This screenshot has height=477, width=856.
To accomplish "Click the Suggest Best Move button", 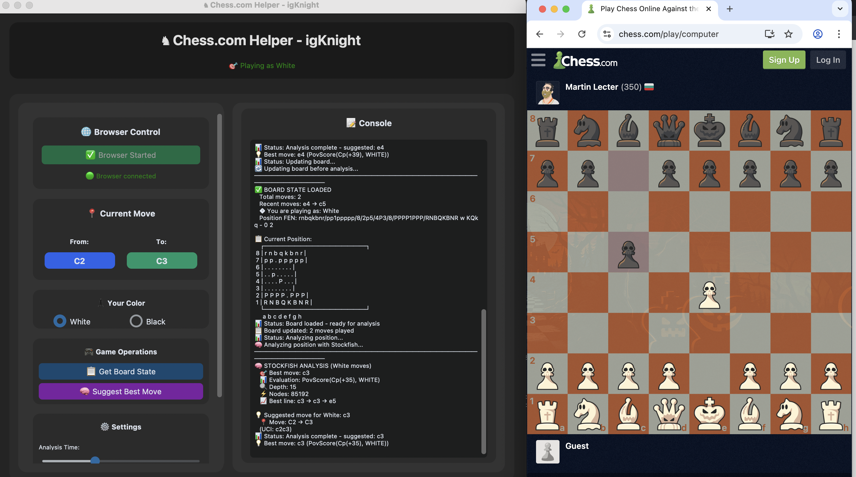I will (121, 391).
